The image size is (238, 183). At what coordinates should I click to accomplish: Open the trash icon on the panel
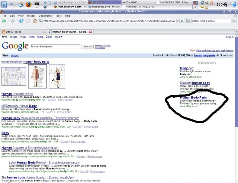tap(234, 4)
